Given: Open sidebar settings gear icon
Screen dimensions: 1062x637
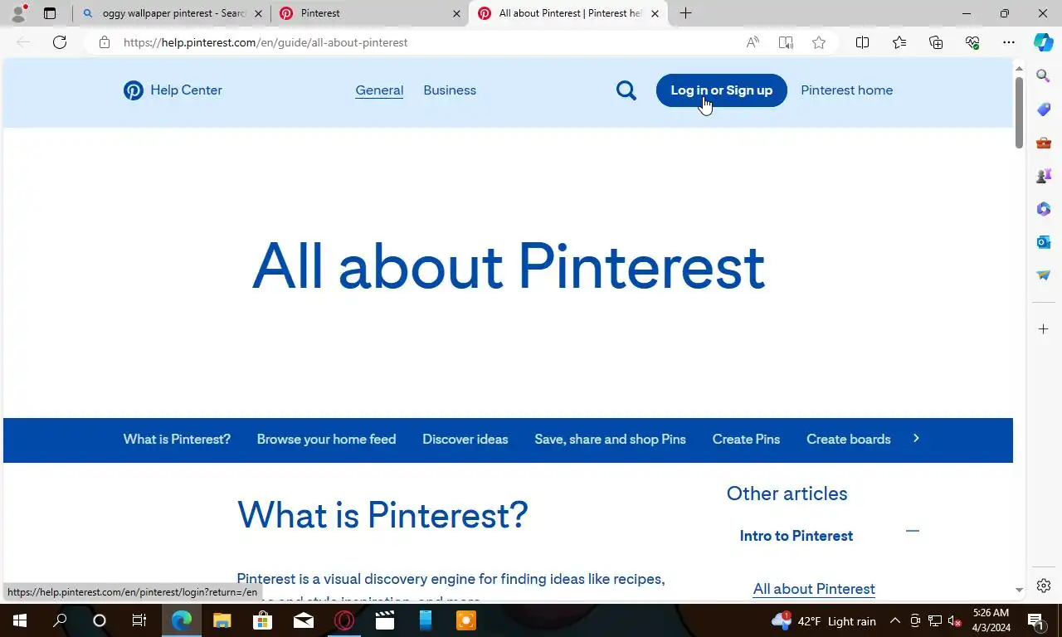Looking at the screenshot, I should (x=1044, y=586).
